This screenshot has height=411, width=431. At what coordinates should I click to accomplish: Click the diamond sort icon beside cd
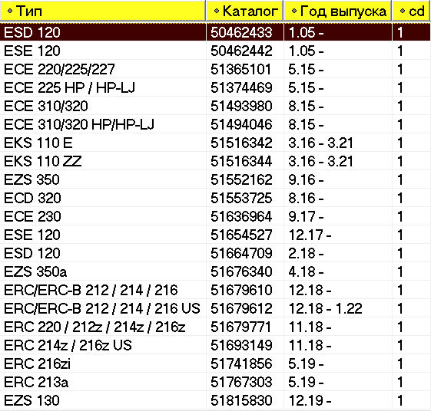403,11
